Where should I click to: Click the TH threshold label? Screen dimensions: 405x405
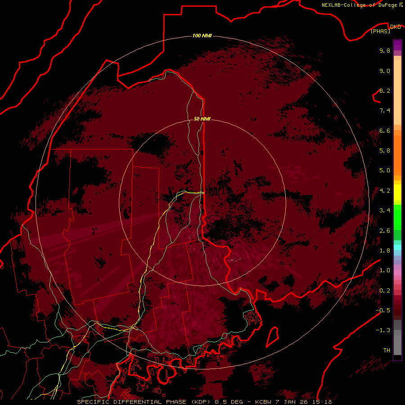tap(387, 351)
